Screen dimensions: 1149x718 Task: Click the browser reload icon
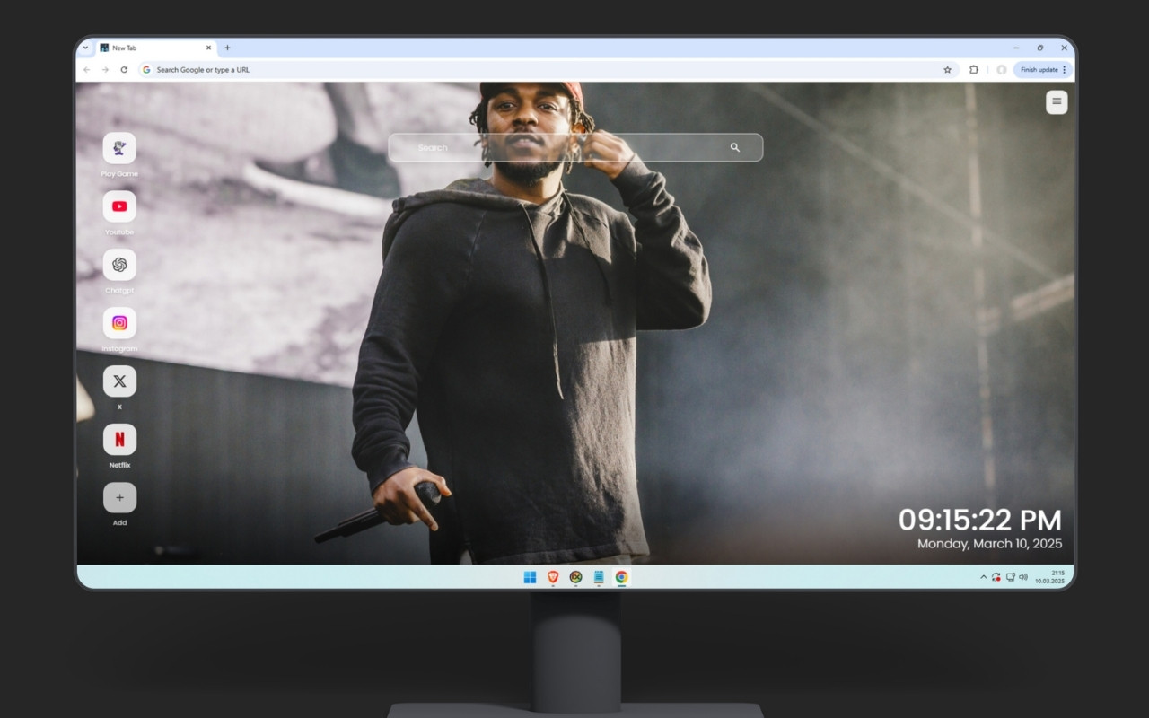(124, 69)
